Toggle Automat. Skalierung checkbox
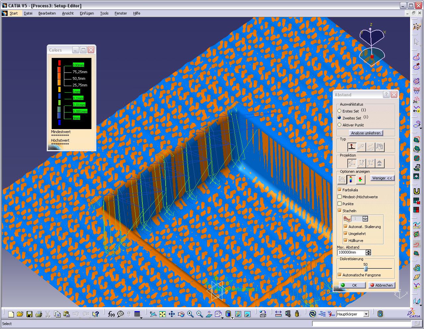 click(345, 226)
